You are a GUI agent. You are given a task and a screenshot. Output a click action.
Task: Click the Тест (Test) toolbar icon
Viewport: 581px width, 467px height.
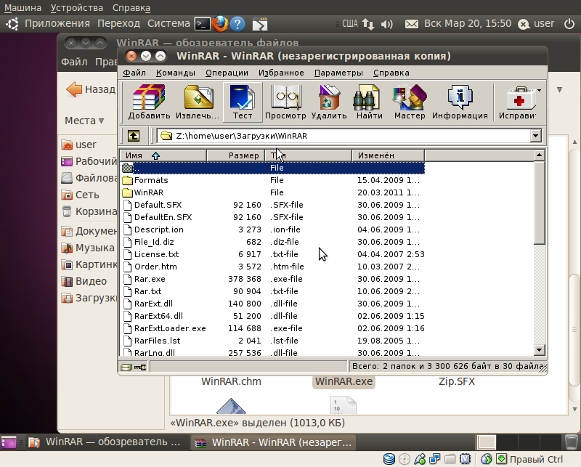point(243,102)
